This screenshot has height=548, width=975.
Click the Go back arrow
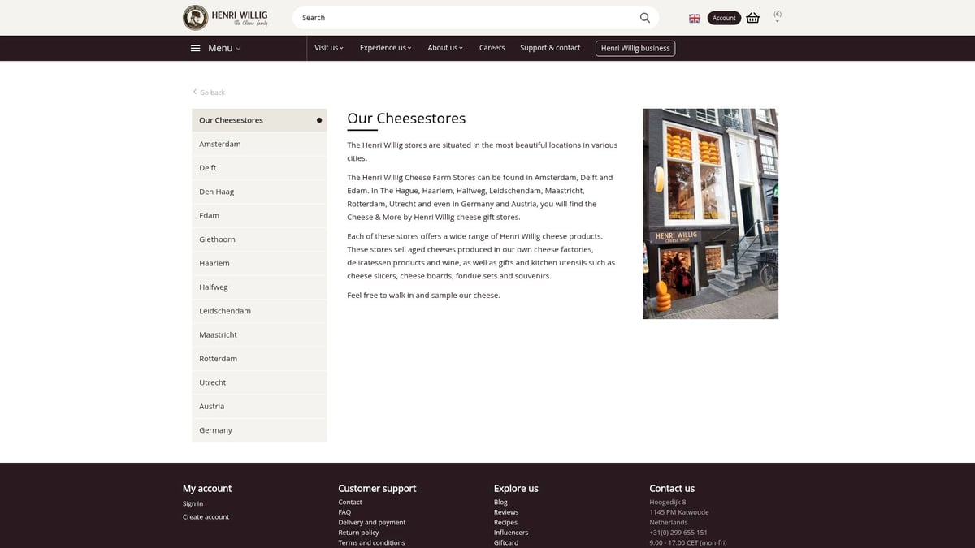[195, 92]
